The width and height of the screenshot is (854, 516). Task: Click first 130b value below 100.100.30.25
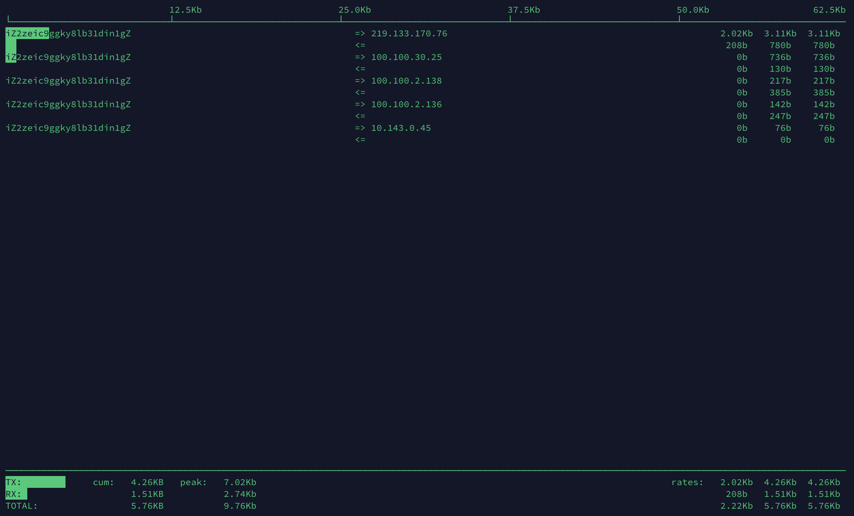pyautogui.click(x=780, y=69)
